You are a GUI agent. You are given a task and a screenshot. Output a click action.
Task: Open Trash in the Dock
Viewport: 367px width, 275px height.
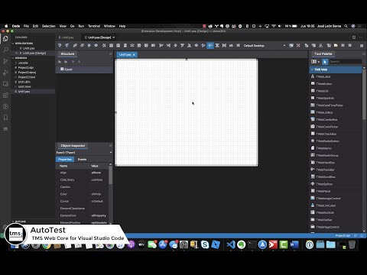pyautogui.click(x=352, y=244)
